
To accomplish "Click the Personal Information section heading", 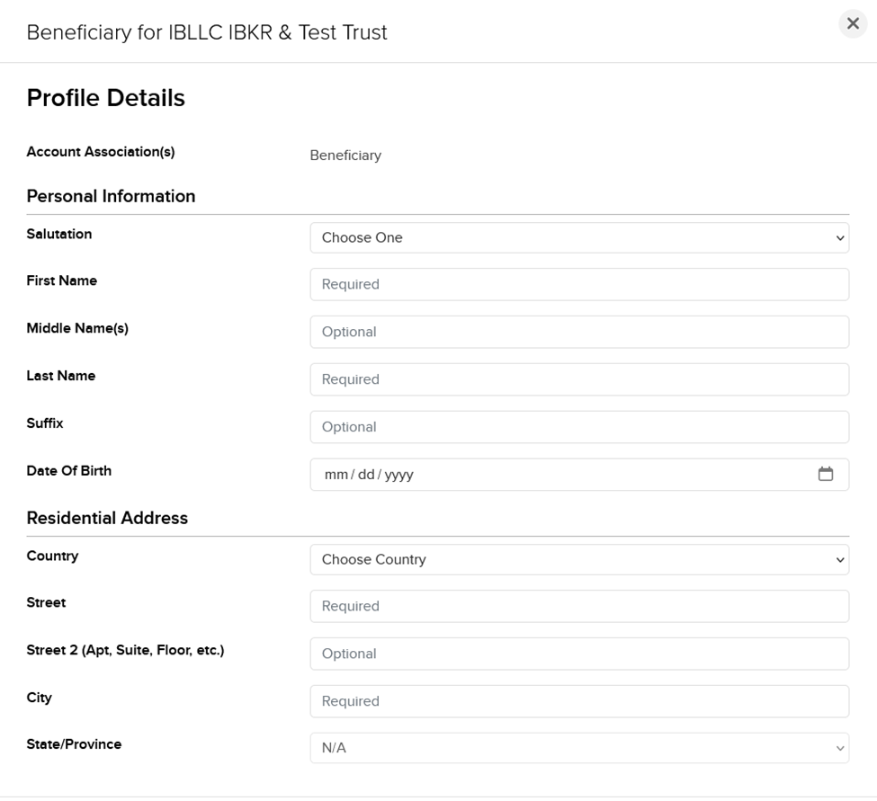I will pyautogui.click(x=111, y=196).
